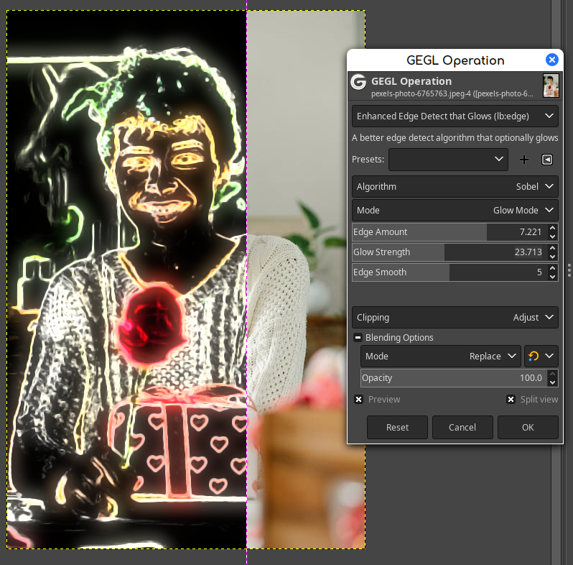Open the Algorithm Sobel dropdown
Image resolution: width=573 pixels, height=565 pixels.
pos(455,187)
